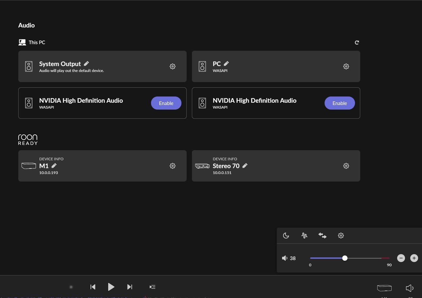
Task: Click the Stereo 70 amplifier image
Action: (202, 166)
